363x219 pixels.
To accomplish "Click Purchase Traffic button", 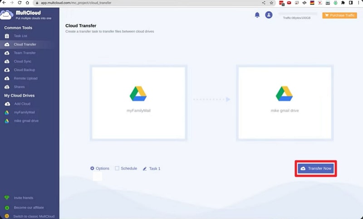I will [x=339, y=15].
